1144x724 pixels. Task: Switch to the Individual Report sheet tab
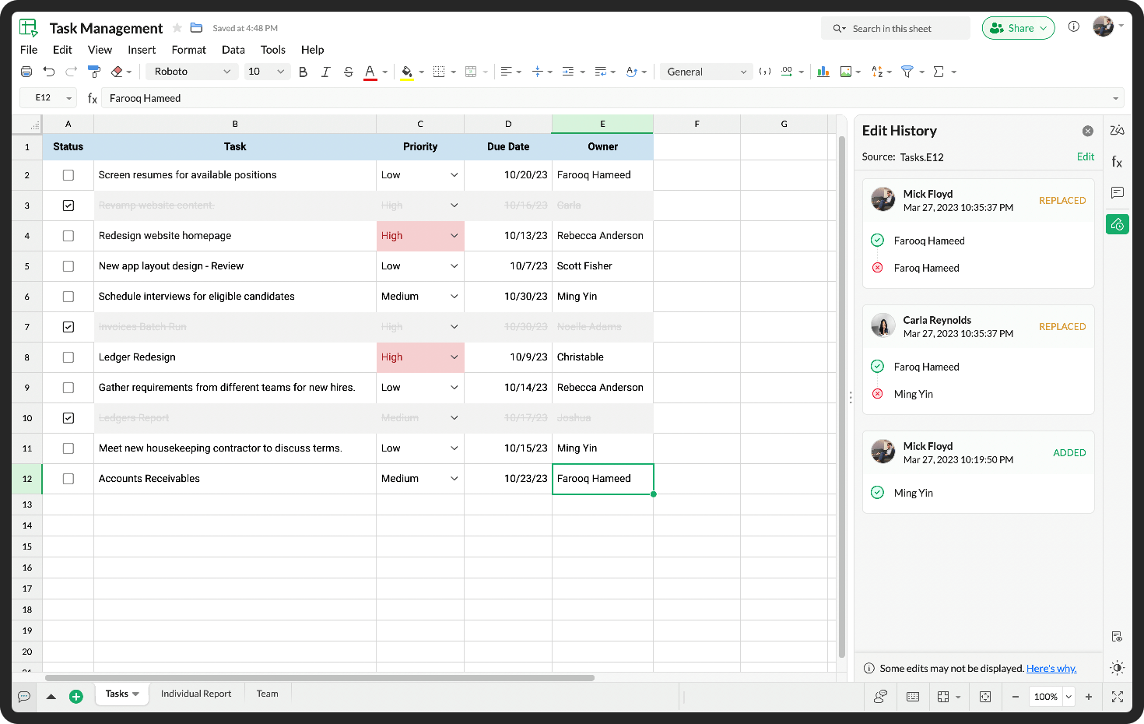pos(196,694)
